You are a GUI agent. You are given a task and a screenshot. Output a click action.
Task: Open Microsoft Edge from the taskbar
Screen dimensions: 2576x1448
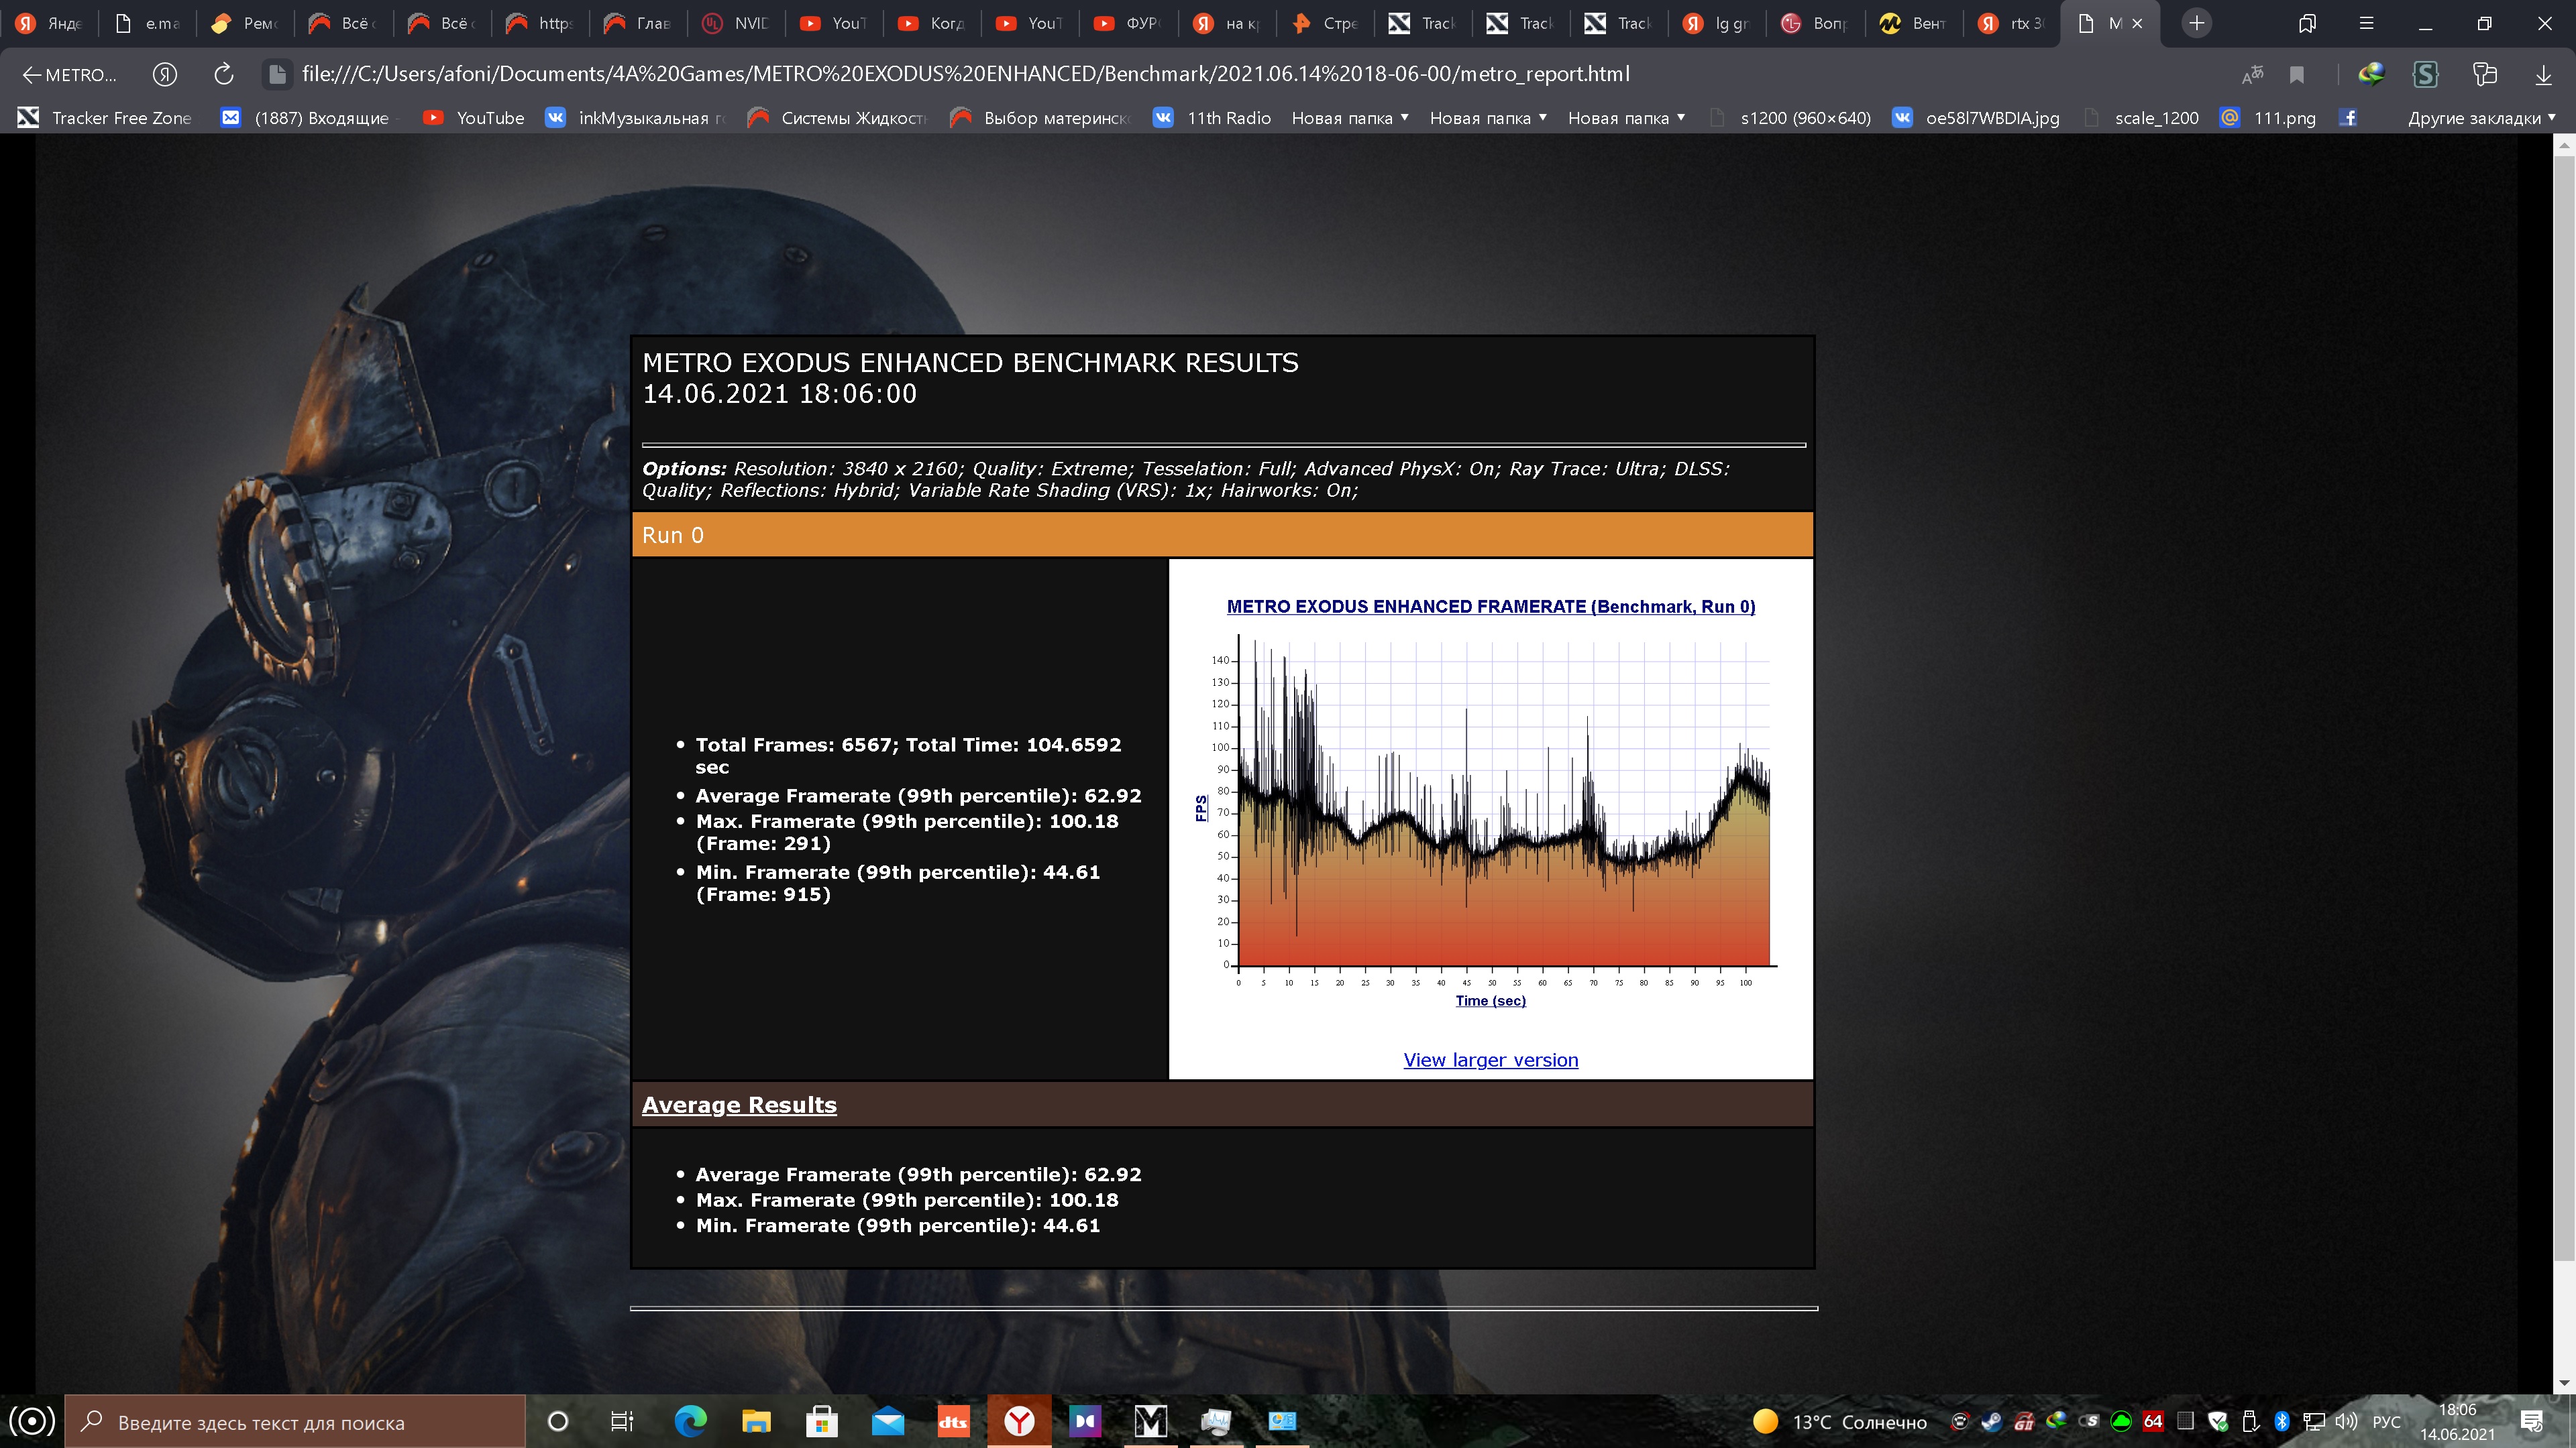(690, 1421)
